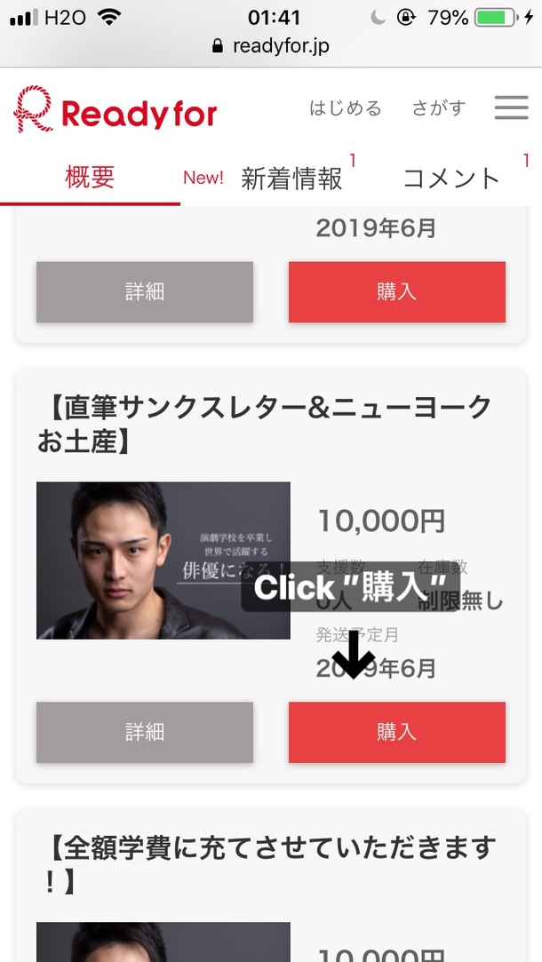Open the コメント tab
This screenshot has width=542, height=962.
451,179
